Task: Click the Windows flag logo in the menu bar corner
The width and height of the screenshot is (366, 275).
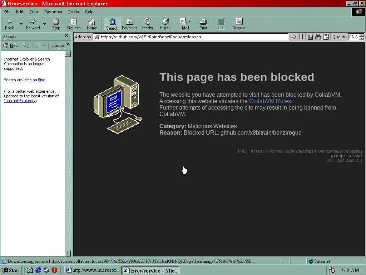Action: coord(358,12)
